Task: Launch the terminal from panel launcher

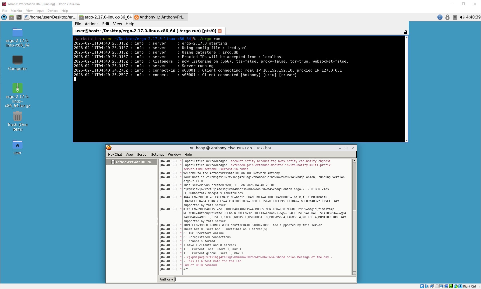Action: (19, 17)
